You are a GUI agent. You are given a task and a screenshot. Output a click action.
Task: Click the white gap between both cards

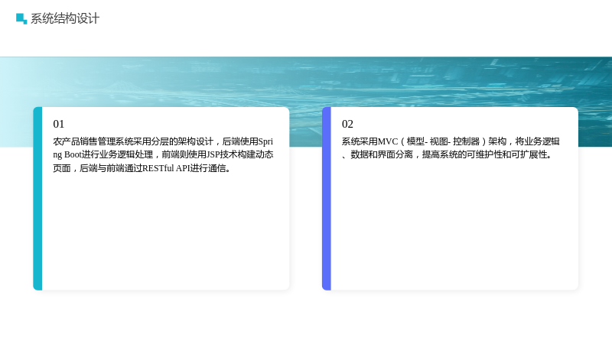coord(305,219)
